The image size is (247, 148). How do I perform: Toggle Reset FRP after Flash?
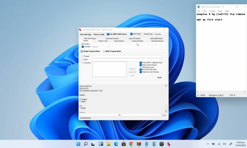141,70
